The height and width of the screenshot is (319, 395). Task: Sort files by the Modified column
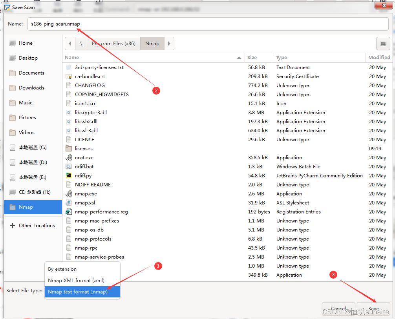(x=379, y=58)
